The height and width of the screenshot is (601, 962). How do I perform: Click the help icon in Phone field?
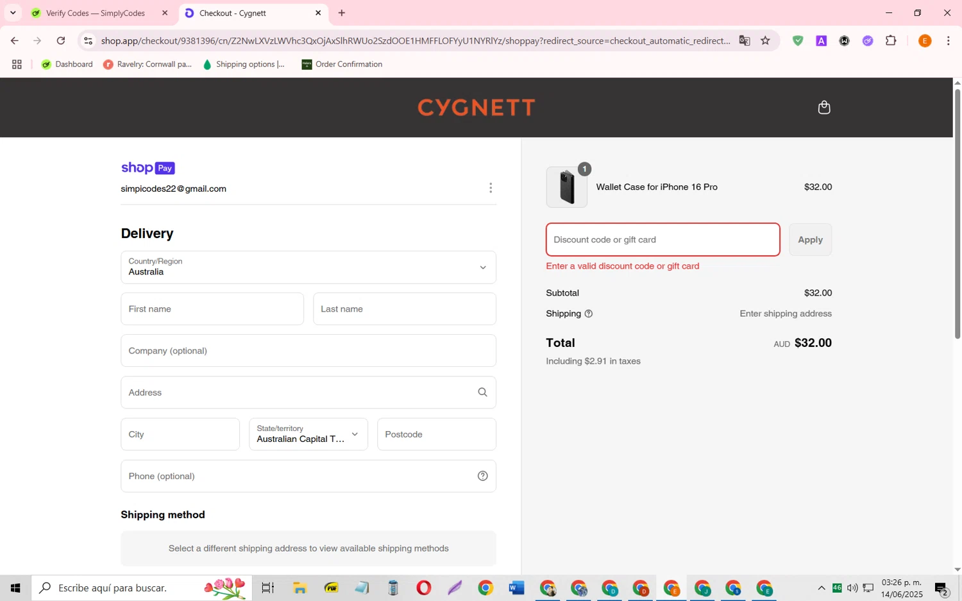(x=483, y=476)
